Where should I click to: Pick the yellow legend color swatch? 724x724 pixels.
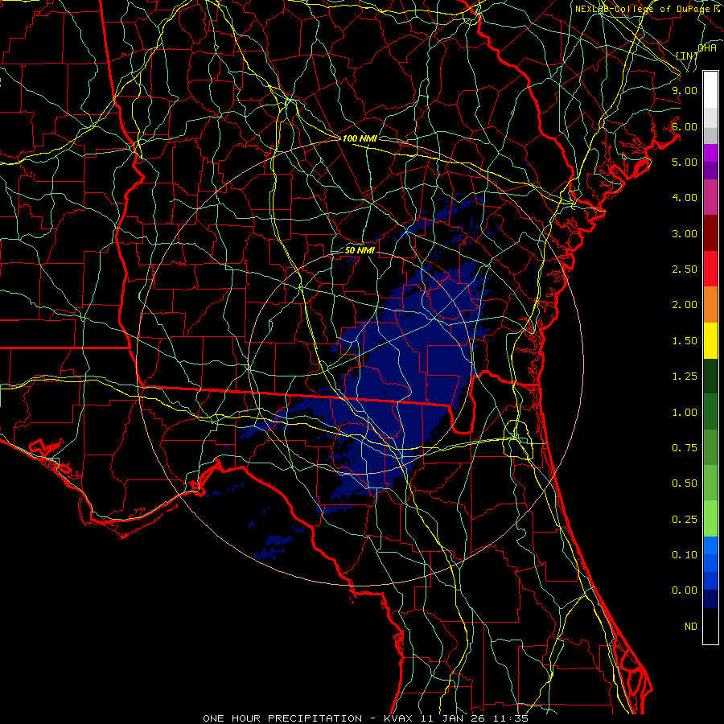[x=710, y=341]
